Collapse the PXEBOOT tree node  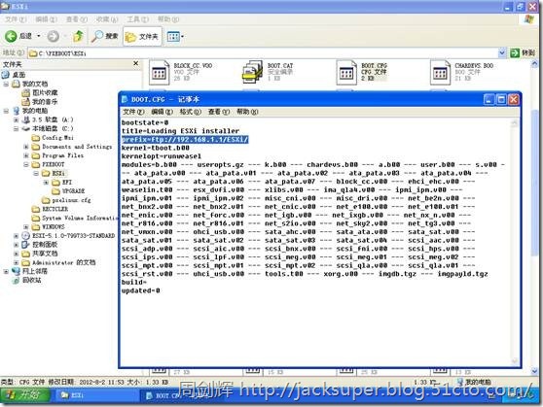click(x=26, y=164)
